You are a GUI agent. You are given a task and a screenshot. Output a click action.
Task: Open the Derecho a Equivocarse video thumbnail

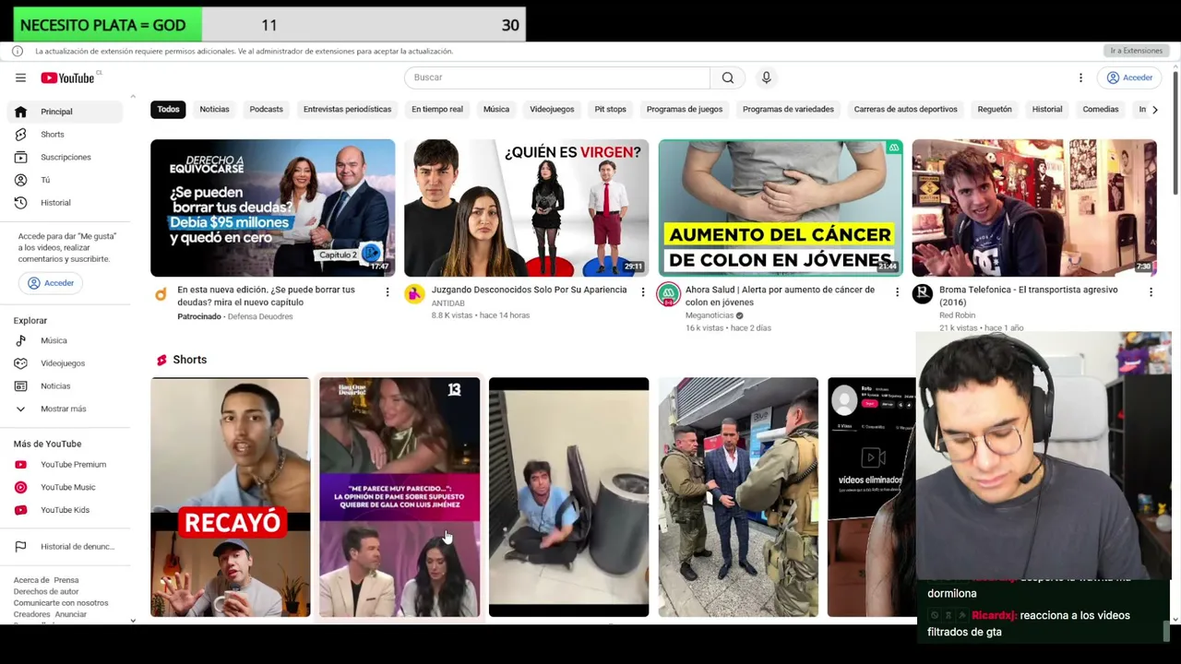click(x=273, y=207)
